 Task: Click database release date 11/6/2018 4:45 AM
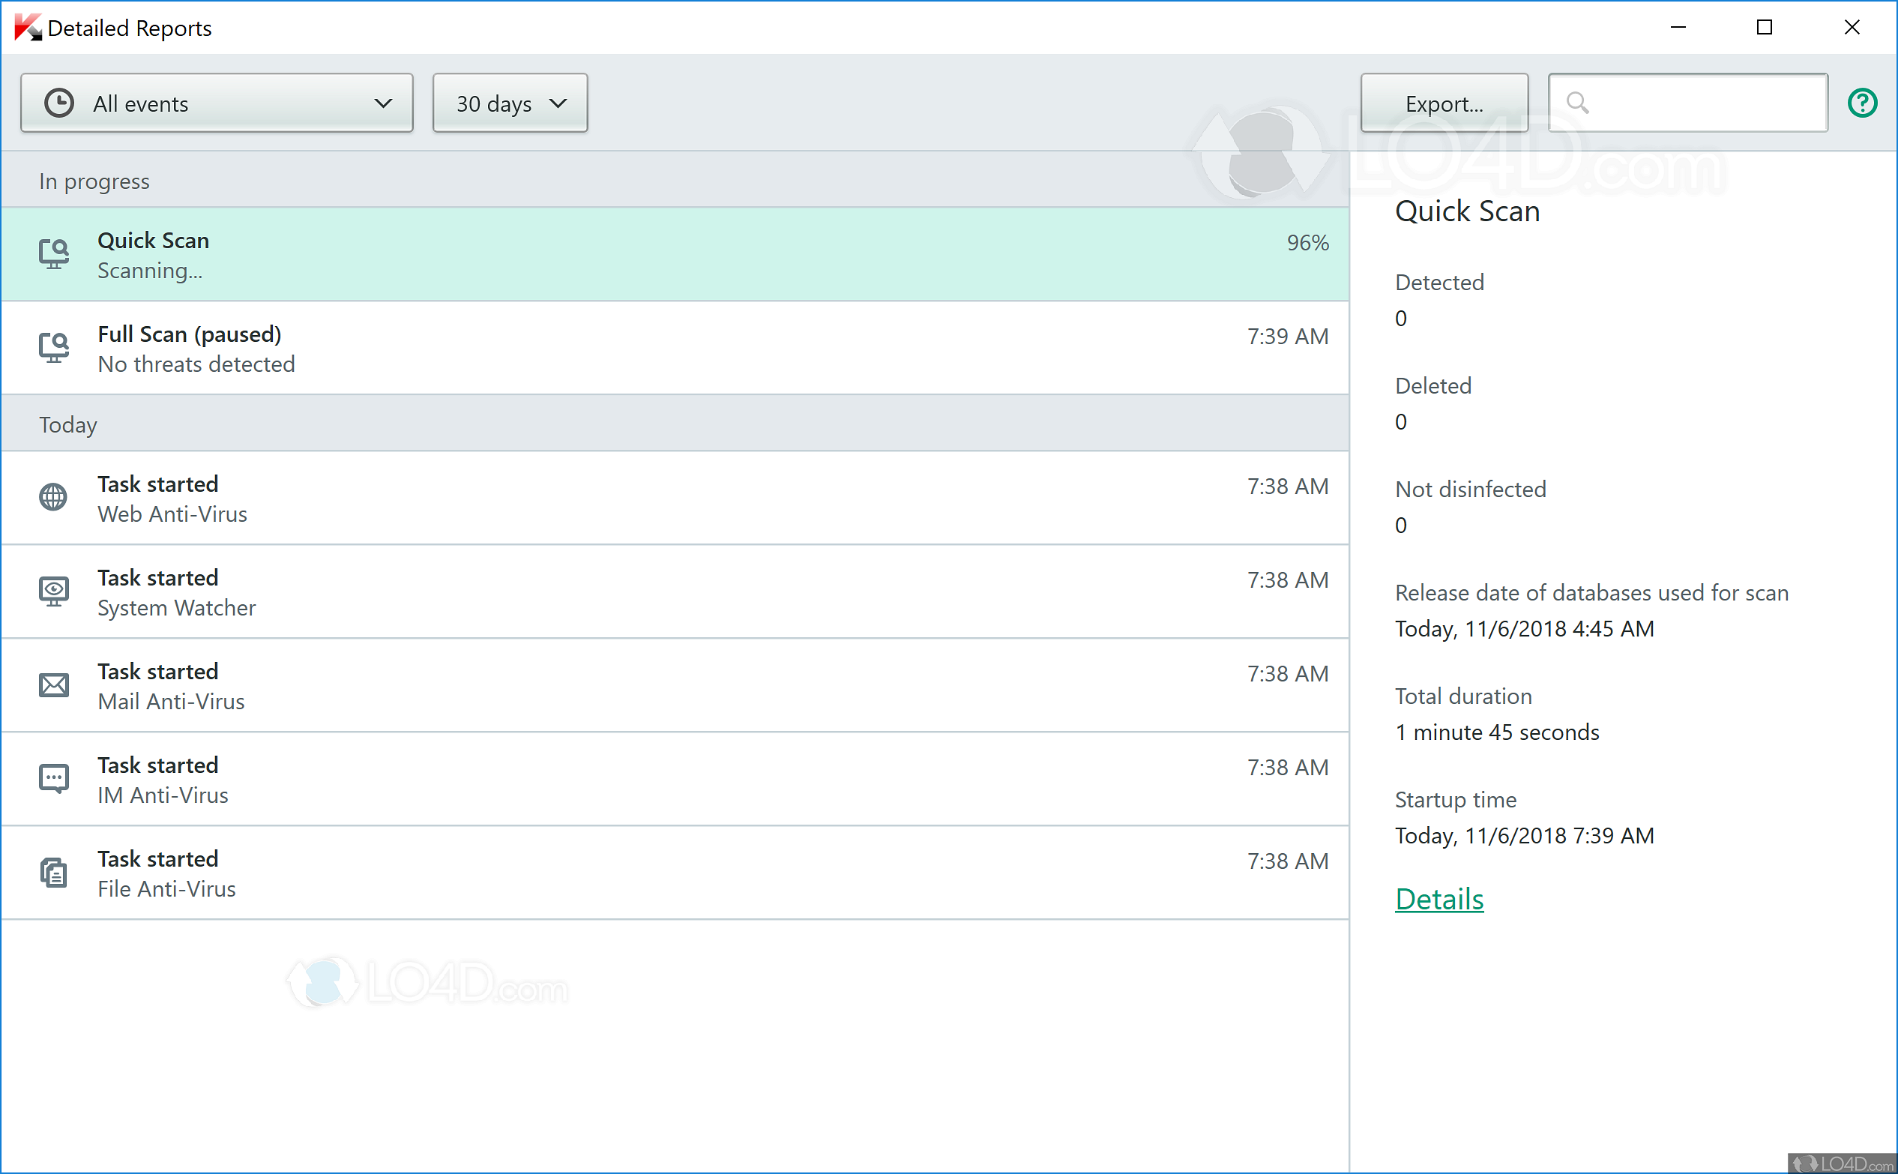click(x=1524, y=629)
